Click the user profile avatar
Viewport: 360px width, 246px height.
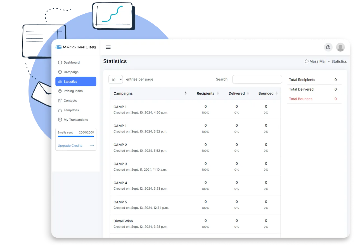coord(340,47)
